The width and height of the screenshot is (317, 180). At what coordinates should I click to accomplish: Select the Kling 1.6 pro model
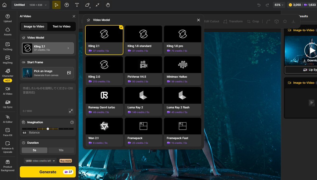click(182, 40)
